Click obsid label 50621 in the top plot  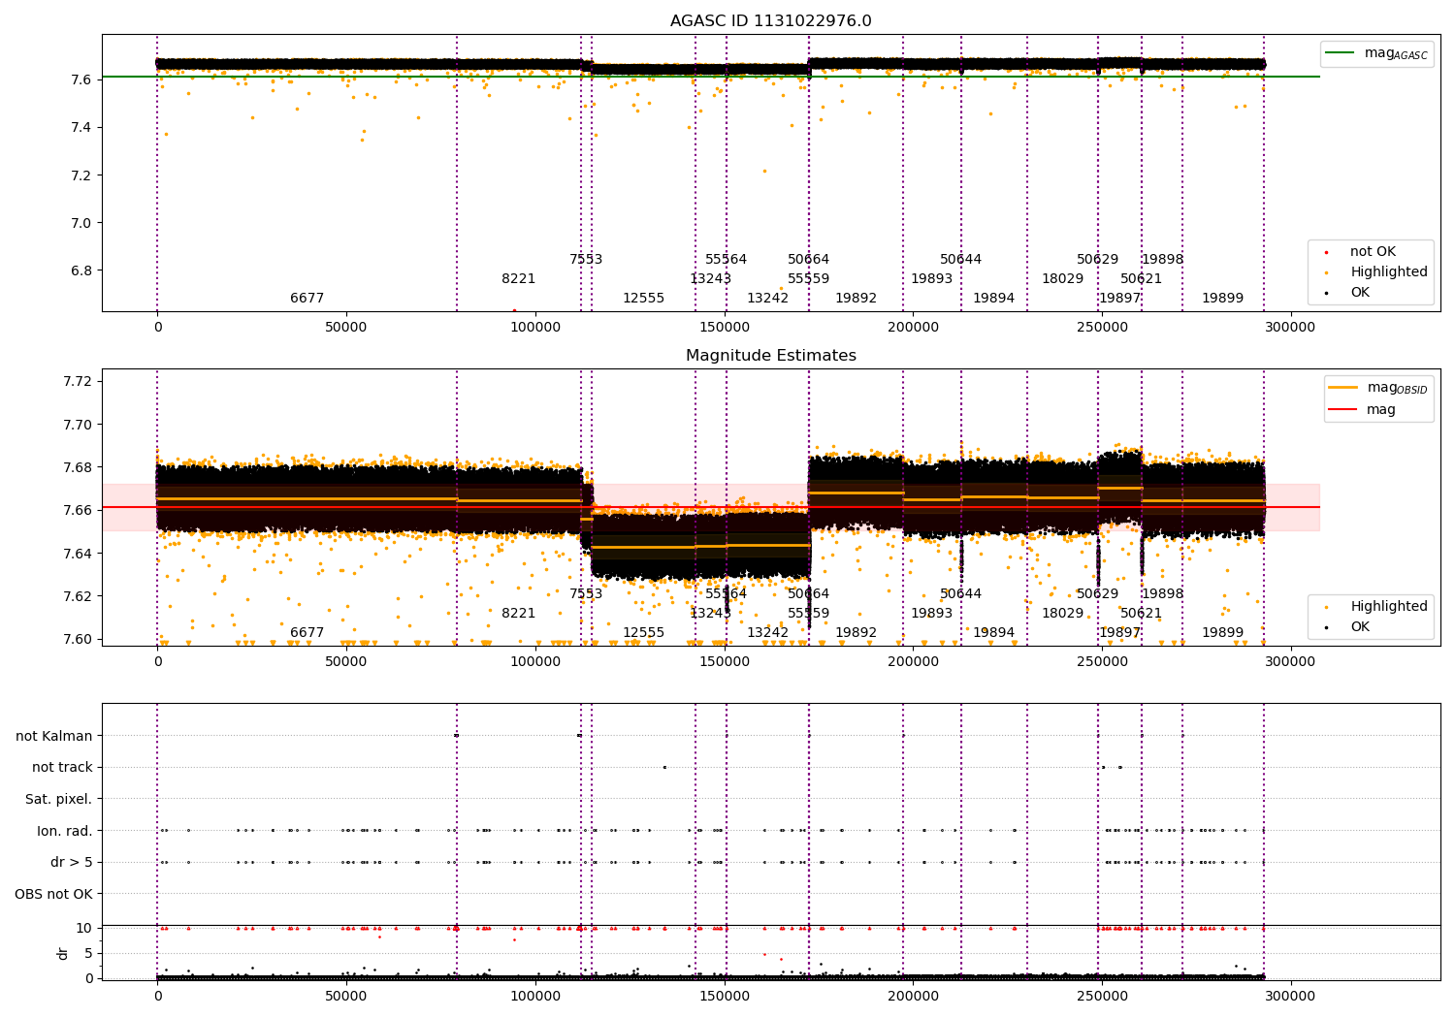pyautogui.click(x=1142, y=279)
